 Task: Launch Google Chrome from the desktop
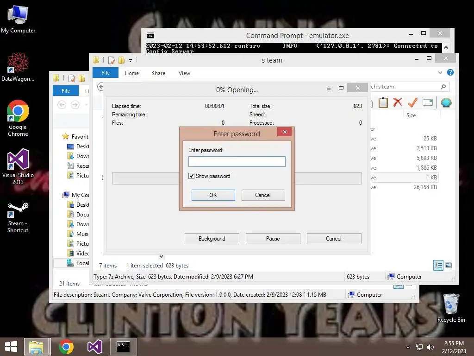(x=18, y=118)
